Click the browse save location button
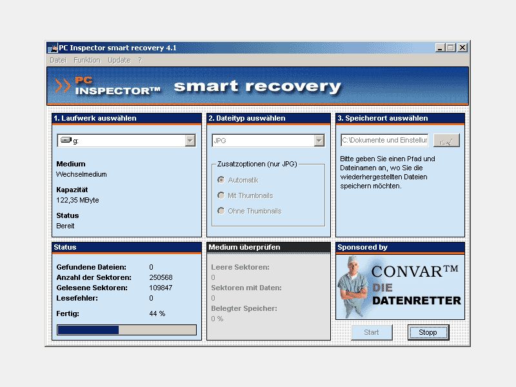516x387 pixels. tap(446, 141)
